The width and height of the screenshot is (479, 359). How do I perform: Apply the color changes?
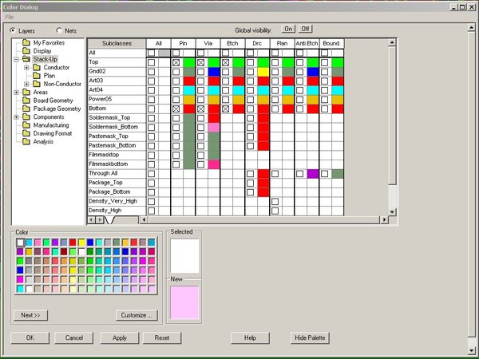(120, 338)
